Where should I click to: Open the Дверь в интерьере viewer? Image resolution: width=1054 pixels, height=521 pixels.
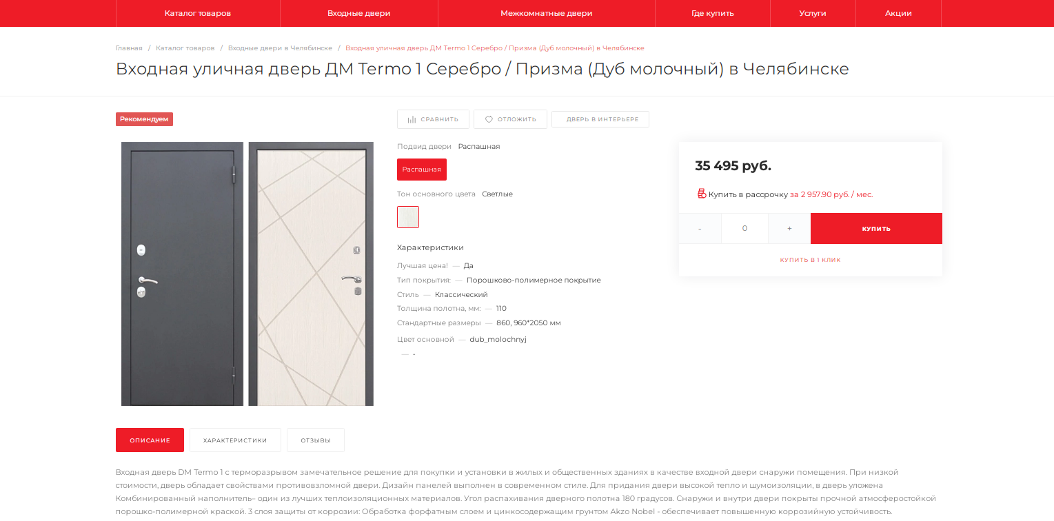pos(600,119)
